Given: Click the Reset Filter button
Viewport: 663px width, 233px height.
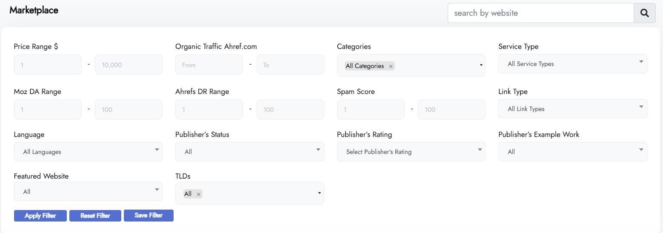Looking at the screenshot, I should [x=95, y=216].
